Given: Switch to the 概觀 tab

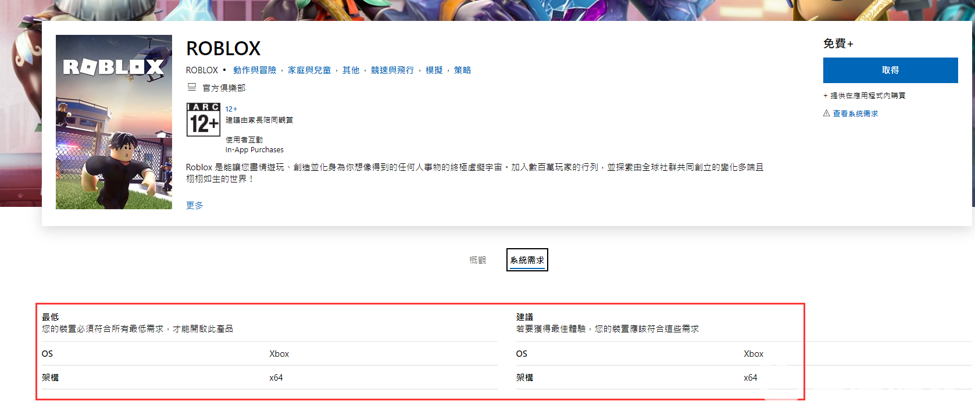Looking at the screenshot, I should click(x=477, y=260).
